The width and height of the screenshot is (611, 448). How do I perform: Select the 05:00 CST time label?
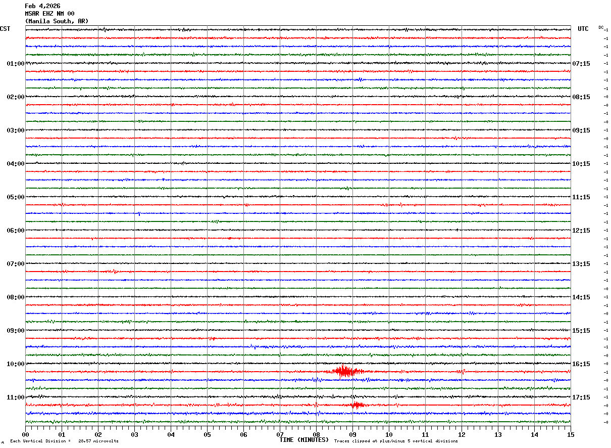16,197
